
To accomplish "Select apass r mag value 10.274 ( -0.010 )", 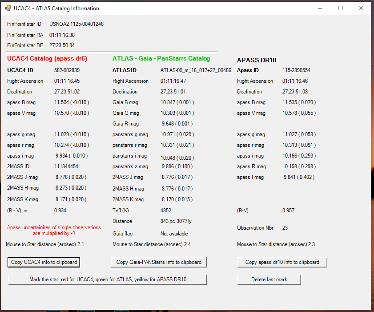I will 72,145.
